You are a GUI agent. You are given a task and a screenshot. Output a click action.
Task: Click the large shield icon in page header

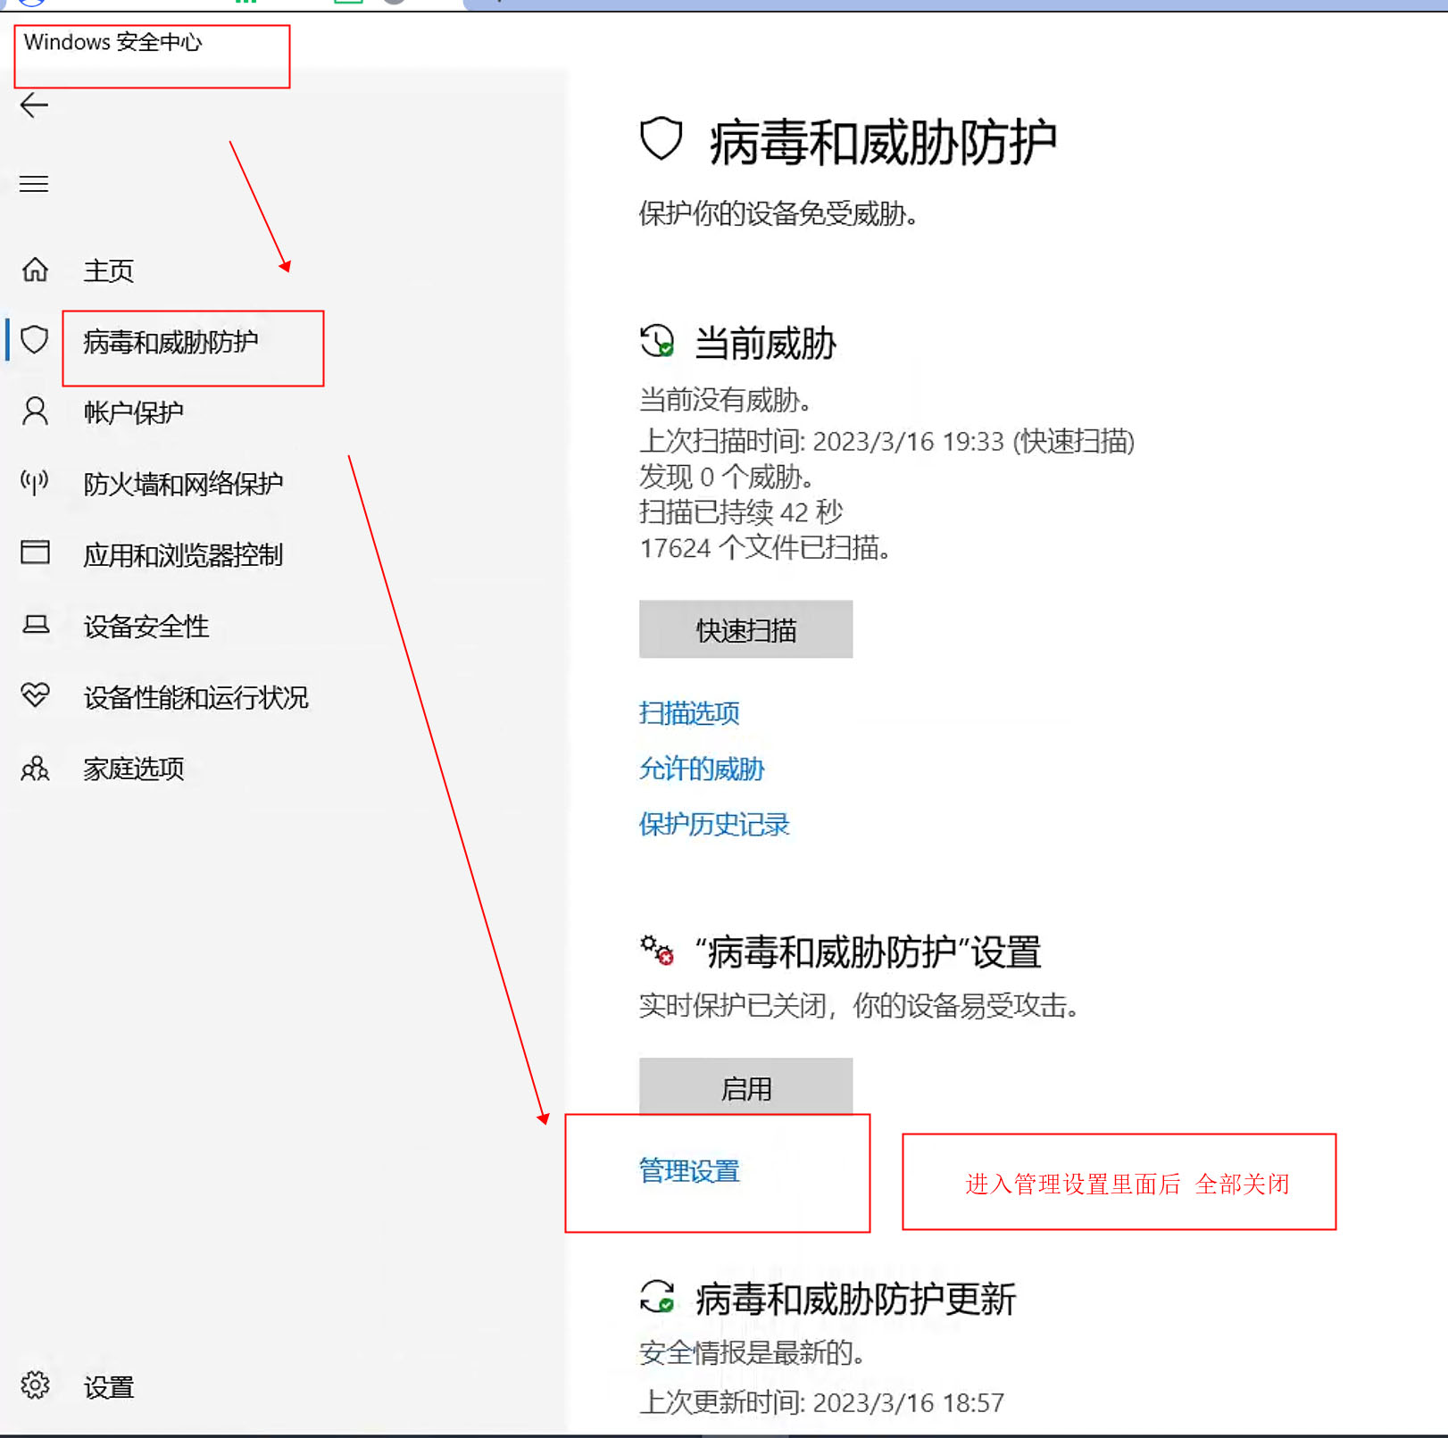point(662,139)
